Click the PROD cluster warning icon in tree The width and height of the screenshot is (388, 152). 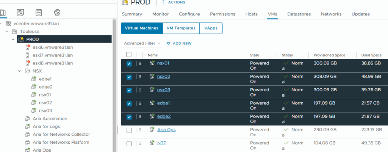click(21, 39)
